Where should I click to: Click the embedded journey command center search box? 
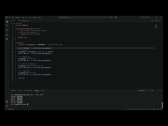(x=84, y=17)
